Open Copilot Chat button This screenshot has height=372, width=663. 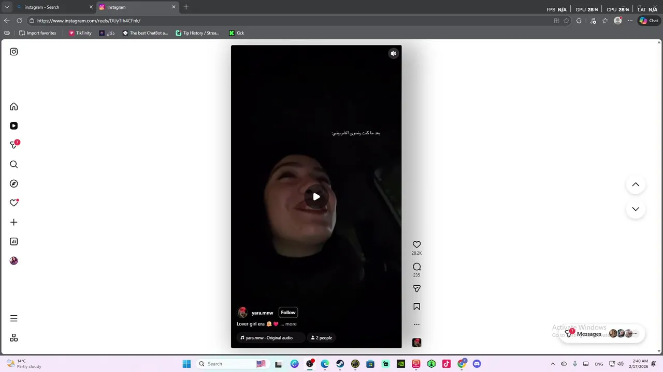tap(648, 21)
